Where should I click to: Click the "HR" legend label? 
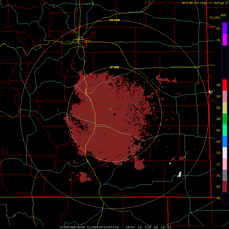[218, 119]
